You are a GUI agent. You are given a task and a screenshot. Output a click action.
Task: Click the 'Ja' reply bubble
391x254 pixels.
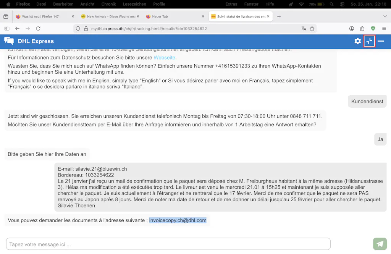tap(380, 139)
